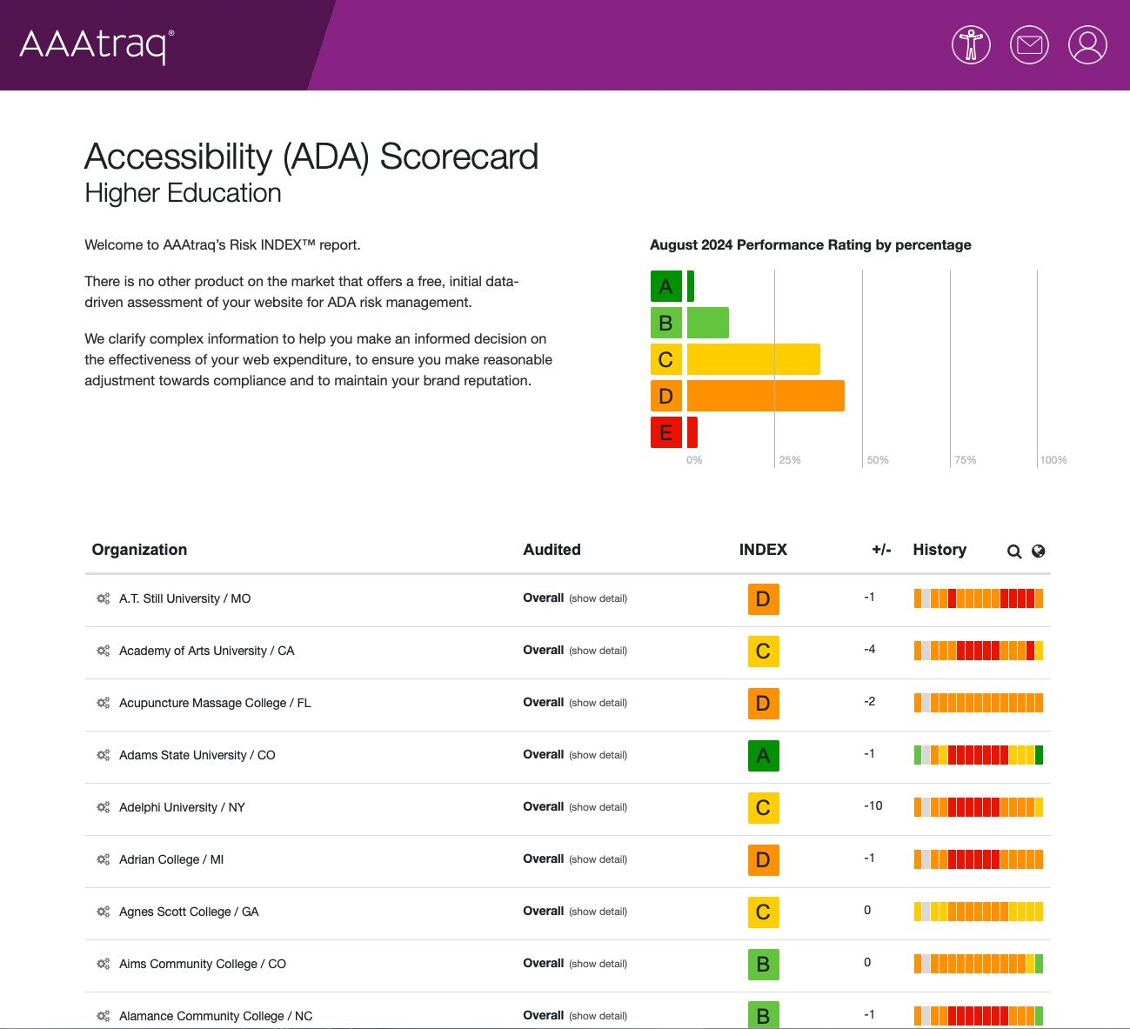The width and height of the screenshot is (1130, 1029).
Task: Click the History column header
Action: click(x=939, y=550)
